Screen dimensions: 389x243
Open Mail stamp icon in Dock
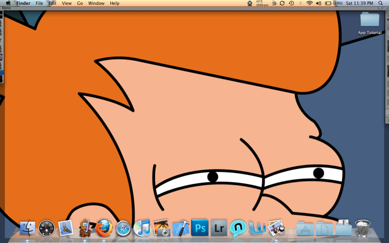click(x=66, y=228)
